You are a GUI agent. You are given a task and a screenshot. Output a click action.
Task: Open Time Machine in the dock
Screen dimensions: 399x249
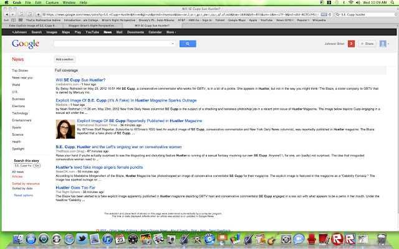pos(44,239)
